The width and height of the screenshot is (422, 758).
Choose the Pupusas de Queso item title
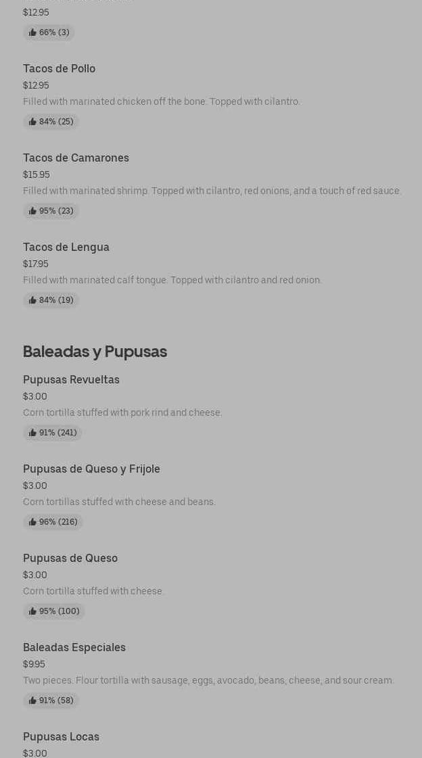[70, 558]
